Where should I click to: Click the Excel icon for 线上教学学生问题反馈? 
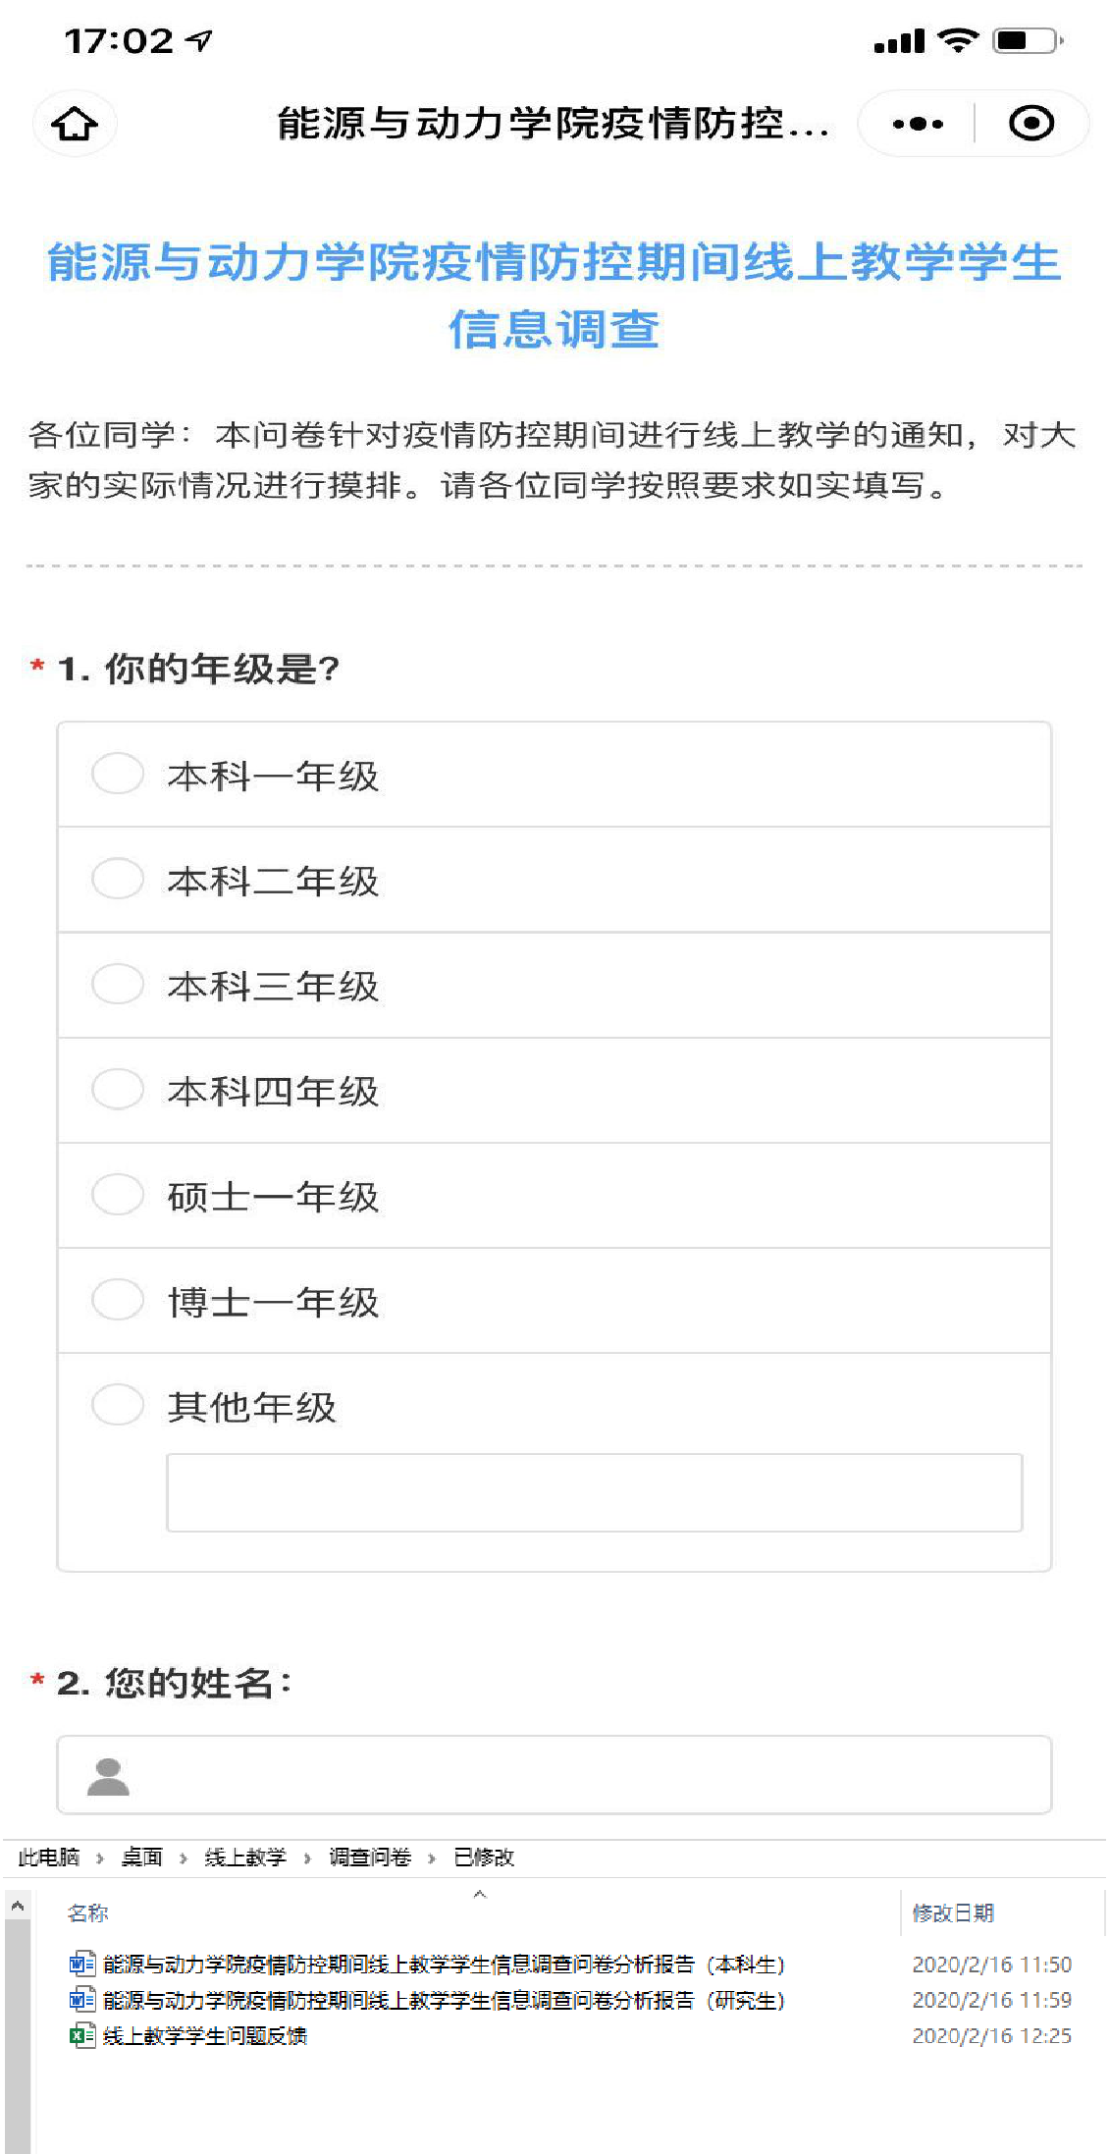tap(81, 2035)
